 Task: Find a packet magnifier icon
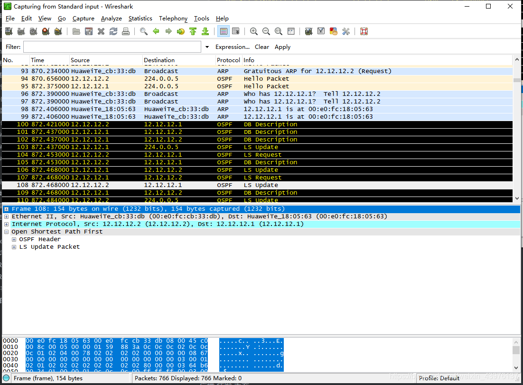coord(144,31)
